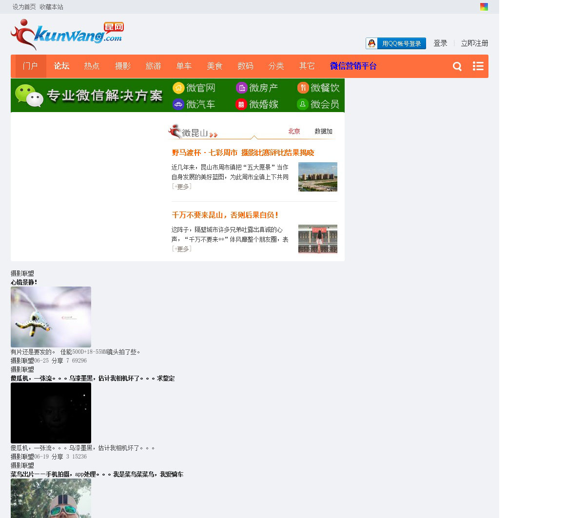
Task: Open the 热点 navigation item
Action: point(92,66)
